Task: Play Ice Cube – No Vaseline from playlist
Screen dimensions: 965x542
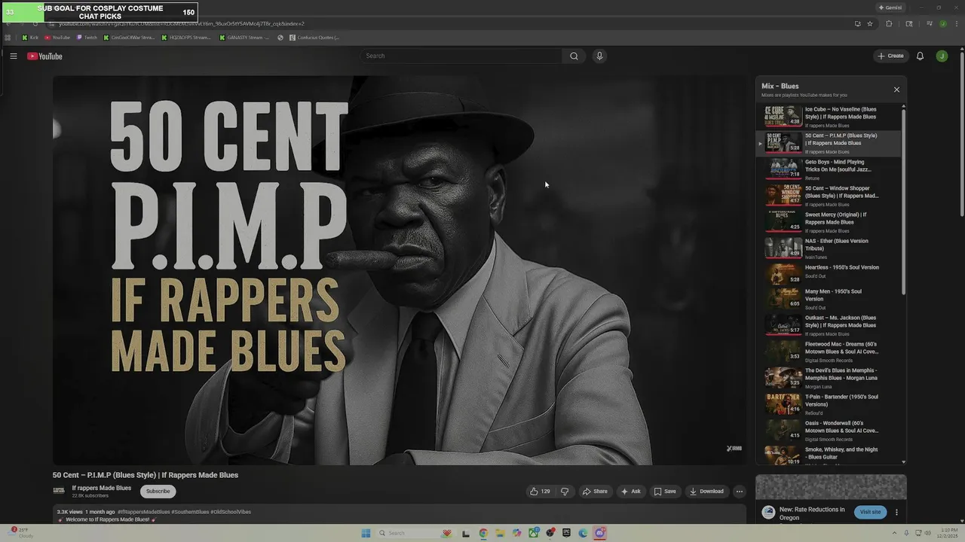Action: pos(829,117)
